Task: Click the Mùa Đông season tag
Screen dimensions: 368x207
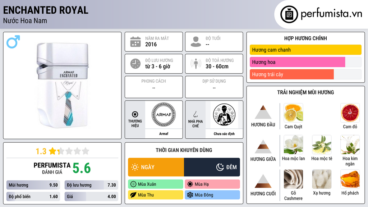Action: (212, 195)
